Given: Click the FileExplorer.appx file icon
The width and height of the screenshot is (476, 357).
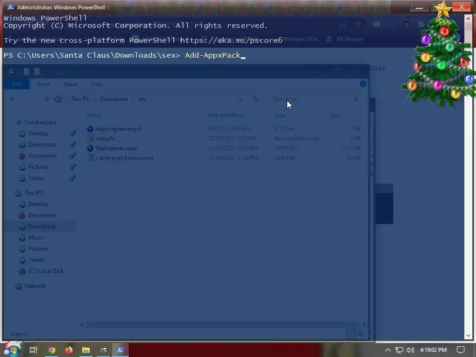Looking at the screenshot, I should point(90,148).
